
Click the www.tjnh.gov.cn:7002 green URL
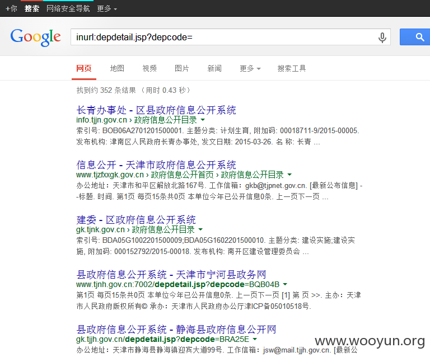click(177, 284)
